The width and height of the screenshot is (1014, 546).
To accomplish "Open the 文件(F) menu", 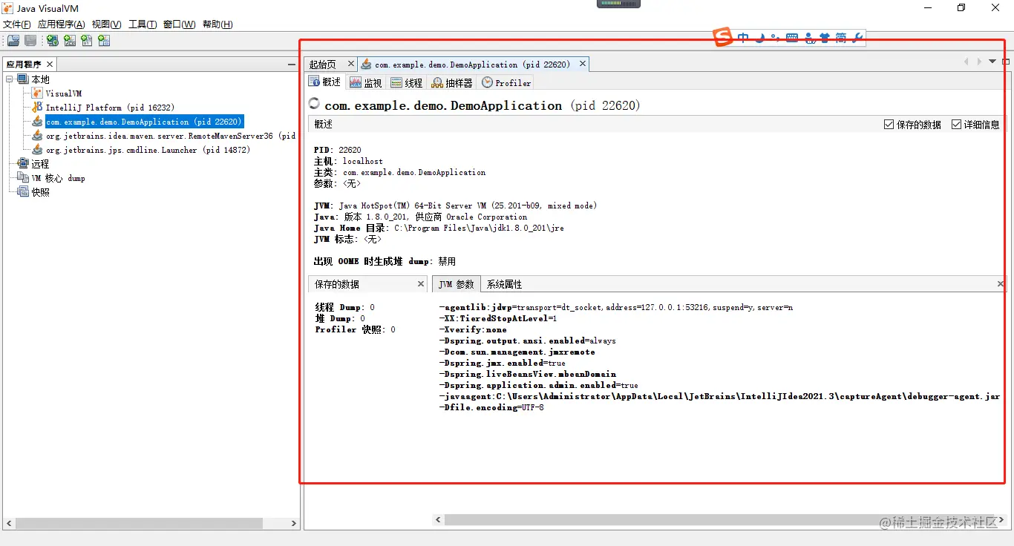I will [x=17, y=24].
